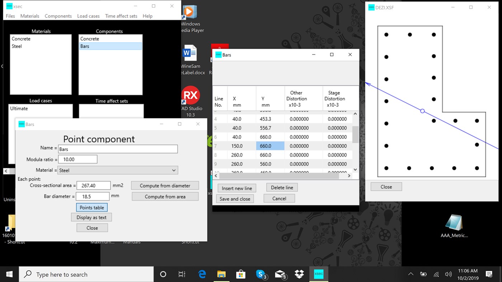Click the Compute from diameter button
This screenshot has height=282, width=502.
pos(165,185)
